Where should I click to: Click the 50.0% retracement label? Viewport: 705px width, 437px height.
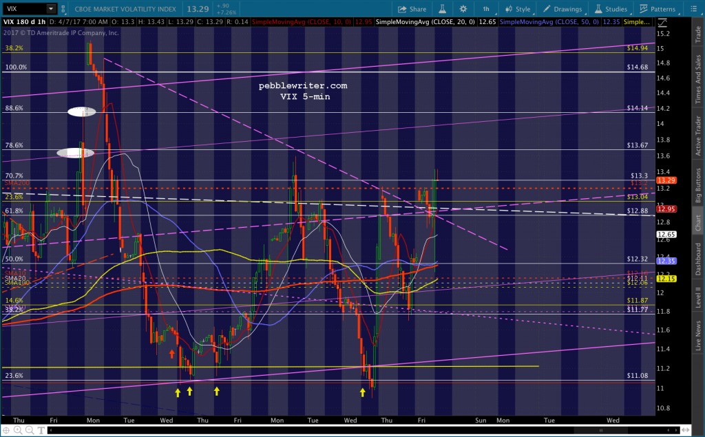coord(14,259)
